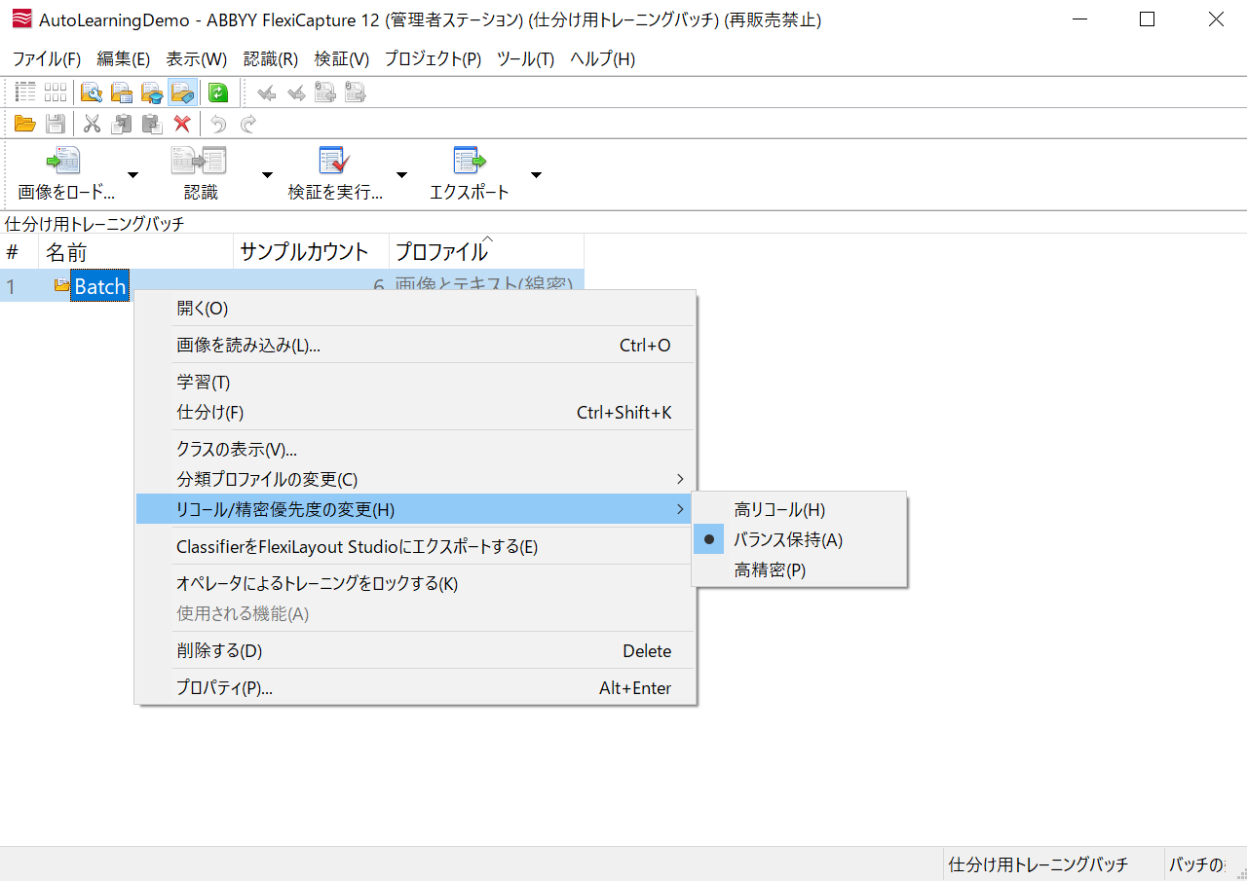Expand dropdown arrow next to 認識
The width and height of the screenshot is (1247, 881).
click(x=267, y=174)
